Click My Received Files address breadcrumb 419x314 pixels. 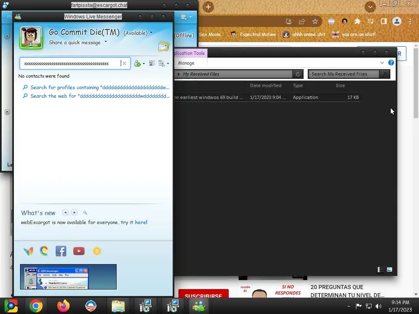pyautogui.click(x=201, y=74)
